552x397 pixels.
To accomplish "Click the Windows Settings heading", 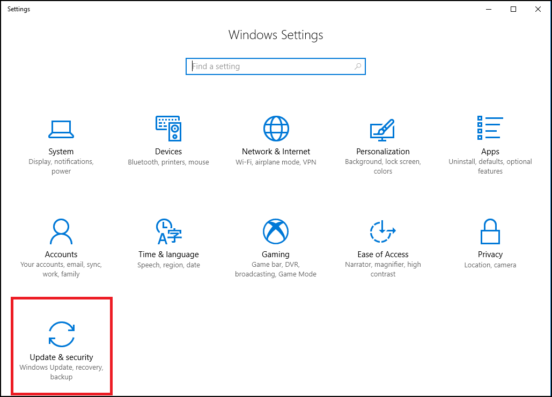I will click(x=276, y=35).
